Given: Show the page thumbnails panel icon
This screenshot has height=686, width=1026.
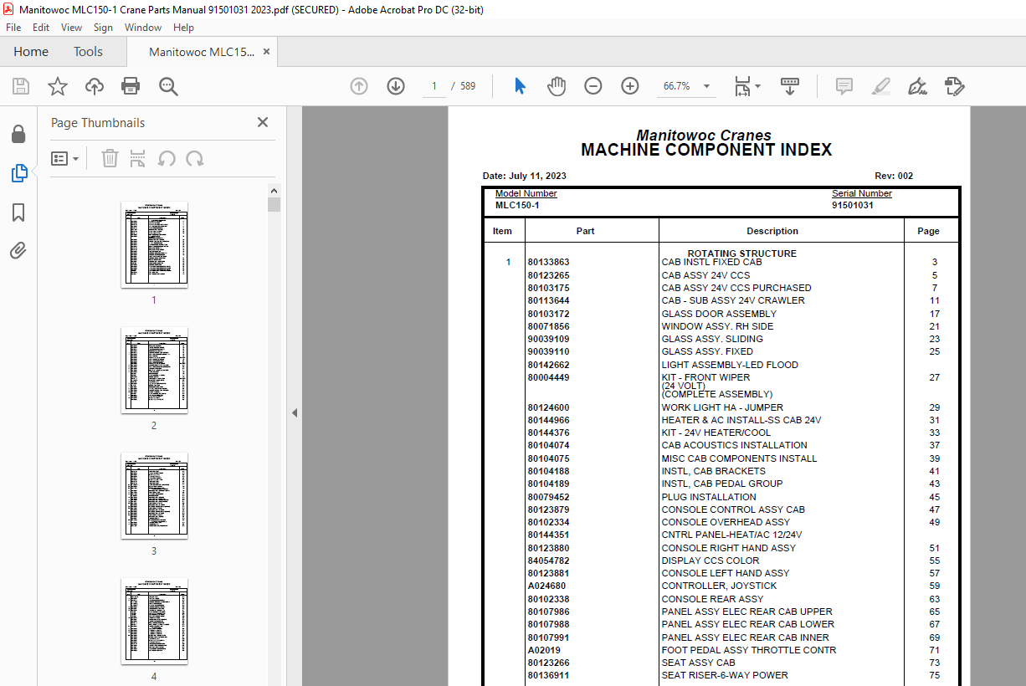Looking at the screenshot, I should pyautogui.click(x=18, y=173).
